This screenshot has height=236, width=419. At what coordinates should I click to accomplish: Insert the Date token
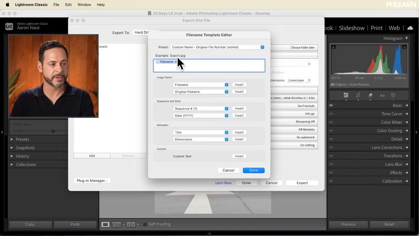[x=239, y=115]
